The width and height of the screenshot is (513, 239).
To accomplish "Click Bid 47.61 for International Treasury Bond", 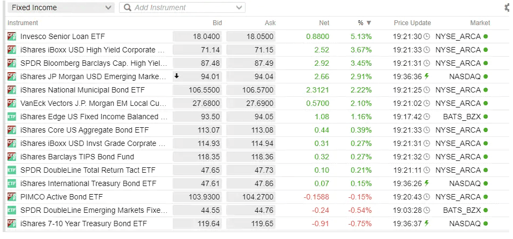I will click(197, 183).
